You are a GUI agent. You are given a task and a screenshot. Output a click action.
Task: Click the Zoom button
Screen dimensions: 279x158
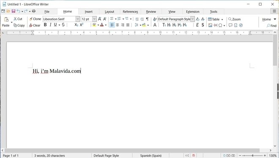pos(234,19)
